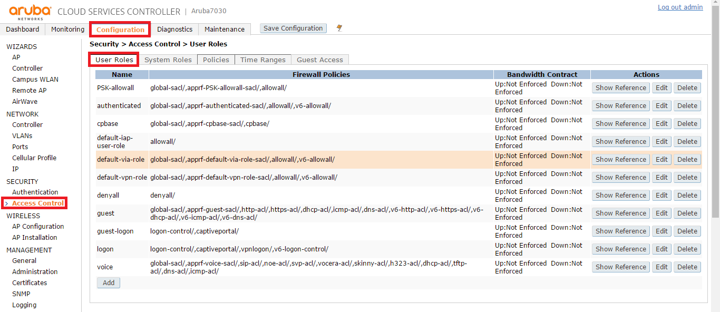Click Controller under Network section
The image size is (720, 312).
(x=27, y=124)
